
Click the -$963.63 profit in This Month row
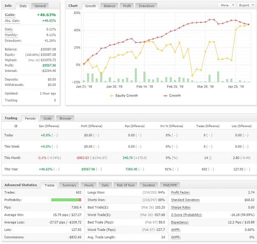tap(82, 158)
